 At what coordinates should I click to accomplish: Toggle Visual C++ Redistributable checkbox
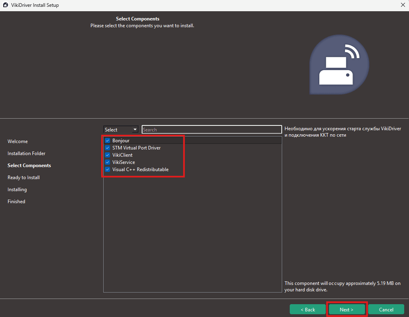pyautogui.click(x=108, y=170)
